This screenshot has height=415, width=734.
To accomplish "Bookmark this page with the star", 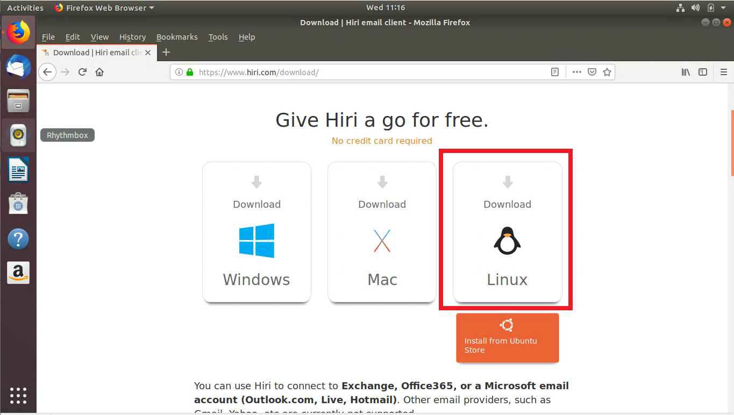I will click(x=607, y=72).
